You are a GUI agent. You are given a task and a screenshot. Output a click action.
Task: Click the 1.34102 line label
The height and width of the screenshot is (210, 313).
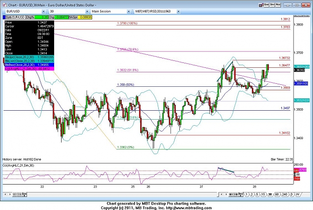284,133
